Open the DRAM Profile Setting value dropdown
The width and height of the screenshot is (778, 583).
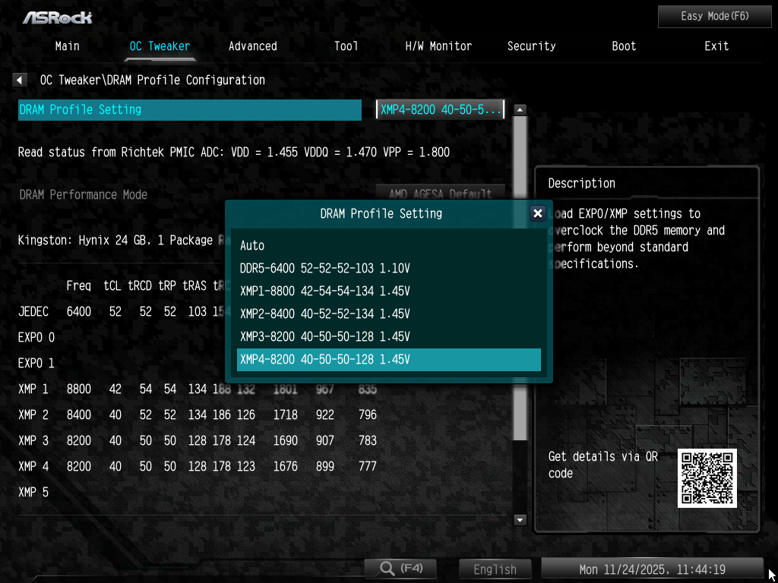(x=440, y=109)
